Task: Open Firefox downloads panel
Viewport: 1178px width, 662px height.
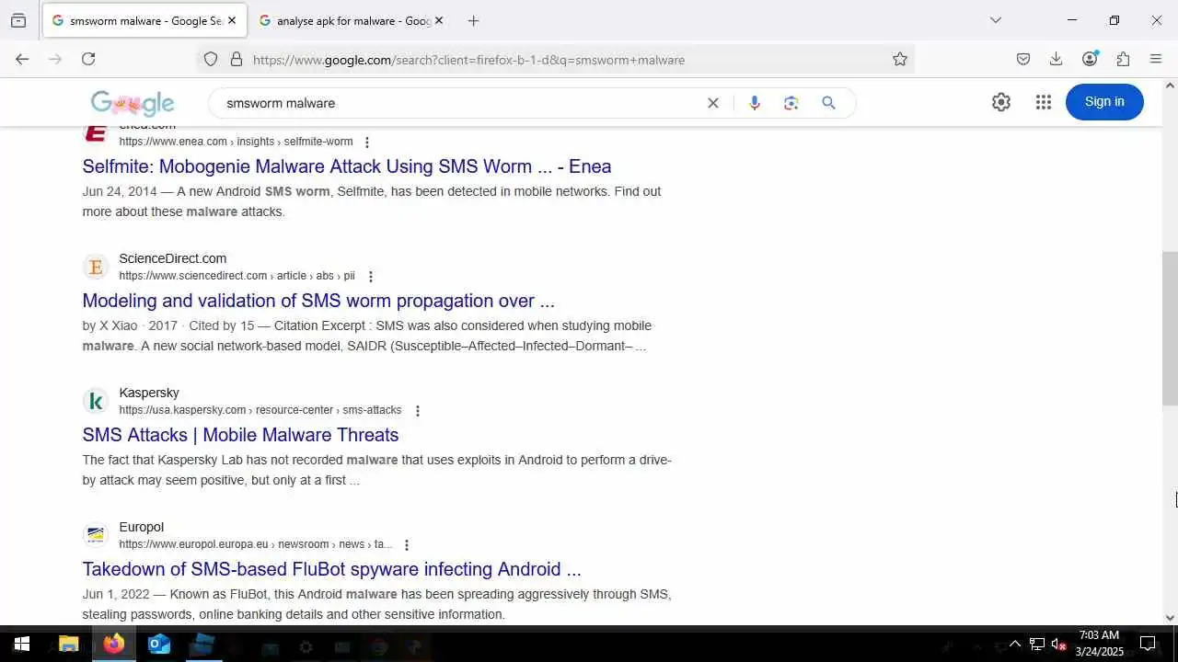Action: coord(1057,59)
